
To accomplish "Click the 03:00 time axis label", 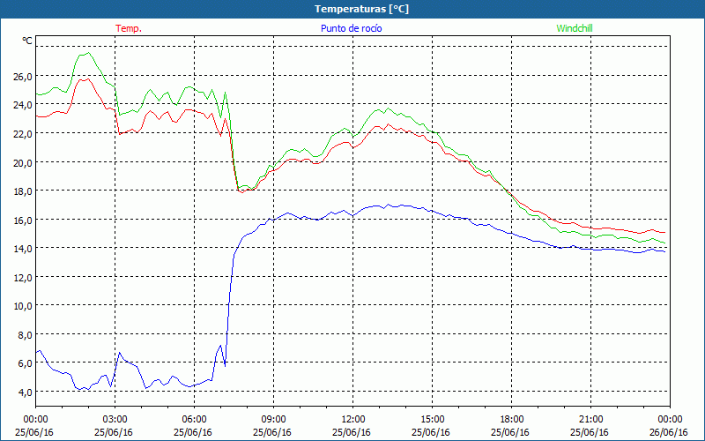I will point(115,420).
